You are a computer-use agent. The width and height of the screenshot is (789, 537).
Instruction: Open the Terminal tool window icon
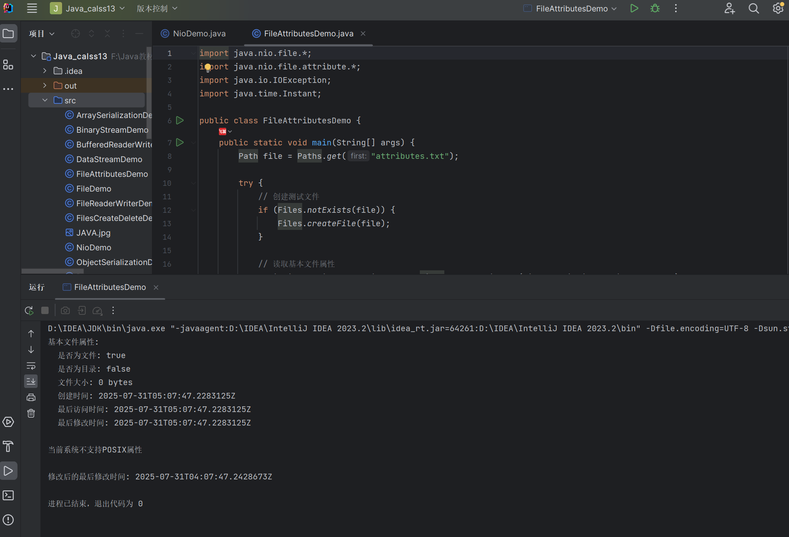[x=8, y=495]
